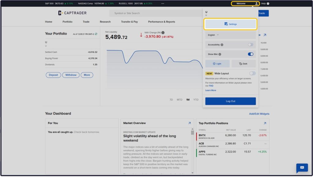Turn off the Show IBot switch
Image resolution: width=313 pixels, height=177 pixels.
point(251,54)
